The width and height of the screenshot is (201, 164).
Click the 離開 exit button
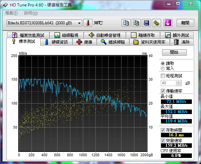pos(185,23)
